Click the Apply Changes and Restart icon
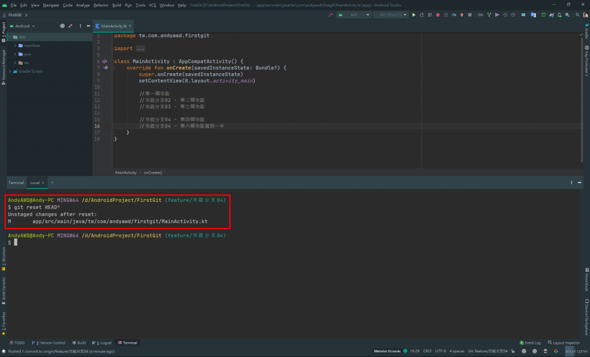The height and width of the screenshot is (357, 590). pos(422,14)
